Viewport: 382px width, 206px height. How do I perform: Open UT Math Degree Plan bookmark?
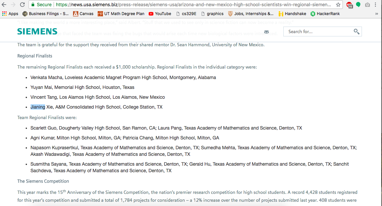pos(121,13)
